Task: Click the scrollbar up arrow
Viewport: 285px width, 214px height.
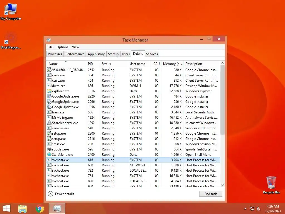Action: 222,63
